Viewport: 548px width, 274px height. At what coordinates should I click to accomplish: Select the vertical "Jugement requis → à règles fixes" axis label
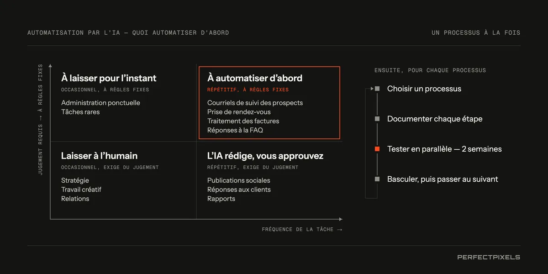[x=41, y=120]
